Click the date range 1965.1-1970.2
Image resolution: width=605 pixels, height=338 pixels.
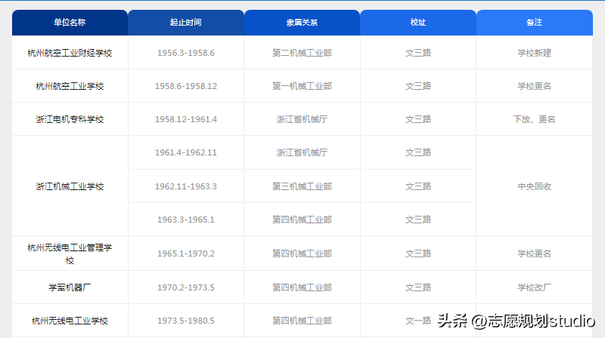click(186, 253)
